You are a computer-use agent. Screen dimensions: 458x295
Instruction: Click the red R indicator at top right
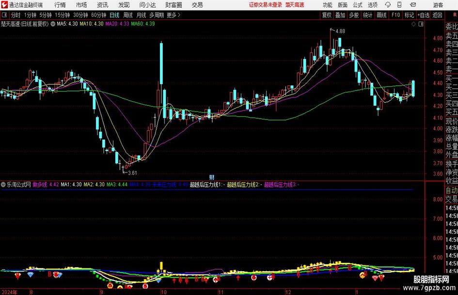click(x=455, y=15)
